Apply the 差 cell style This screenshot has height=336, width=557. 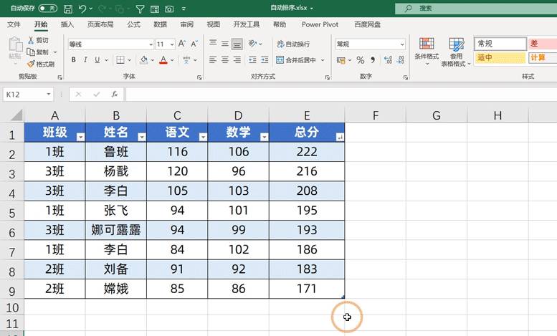[543, 44]
